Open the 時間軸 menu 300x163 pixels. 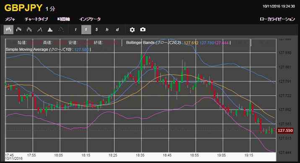point(64,19)
